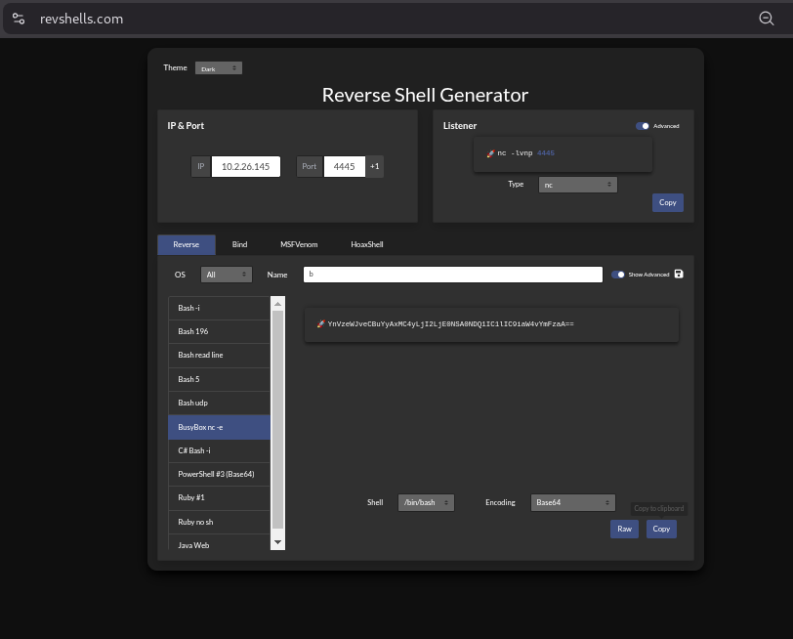
Task: Click the site information icon in address bar
Action: click(x=19, y=19)
